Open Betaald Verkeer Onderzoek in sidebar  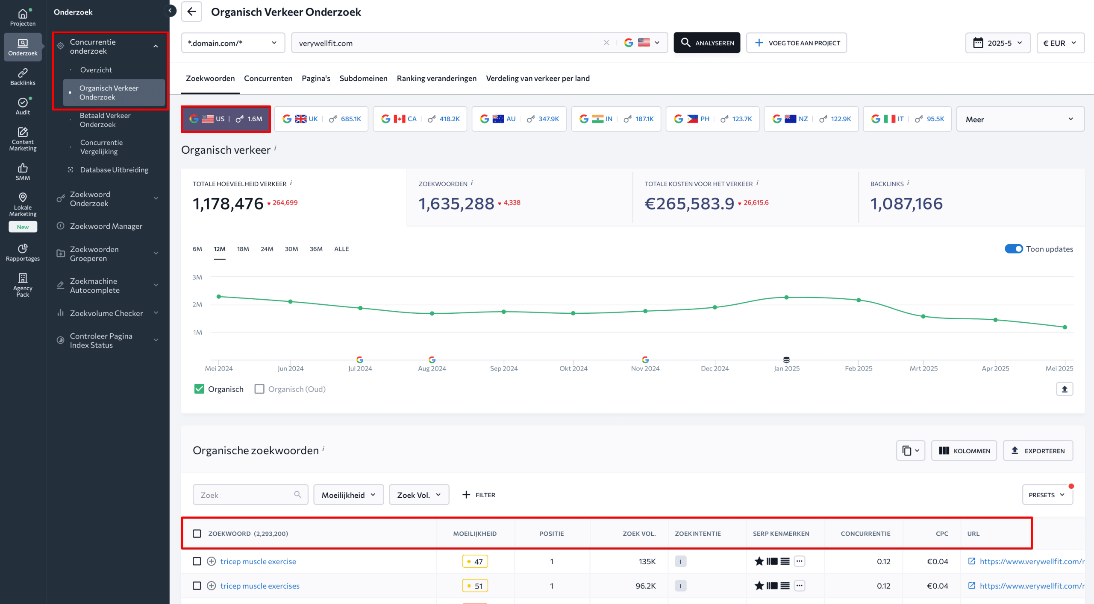click(105, 120)
